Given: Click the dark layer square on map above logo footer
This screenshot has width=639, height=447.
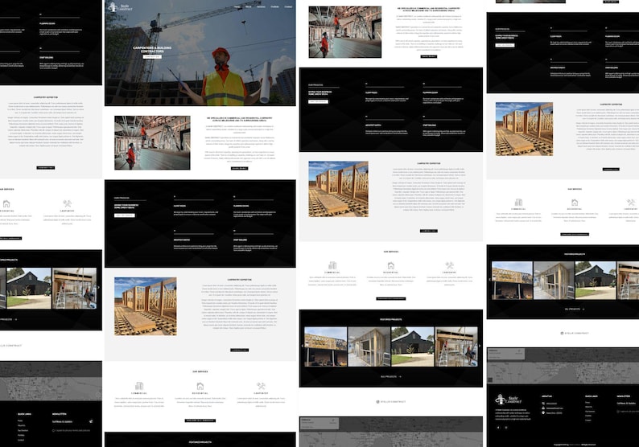Looking at the screenshot, I should (490, 379).
